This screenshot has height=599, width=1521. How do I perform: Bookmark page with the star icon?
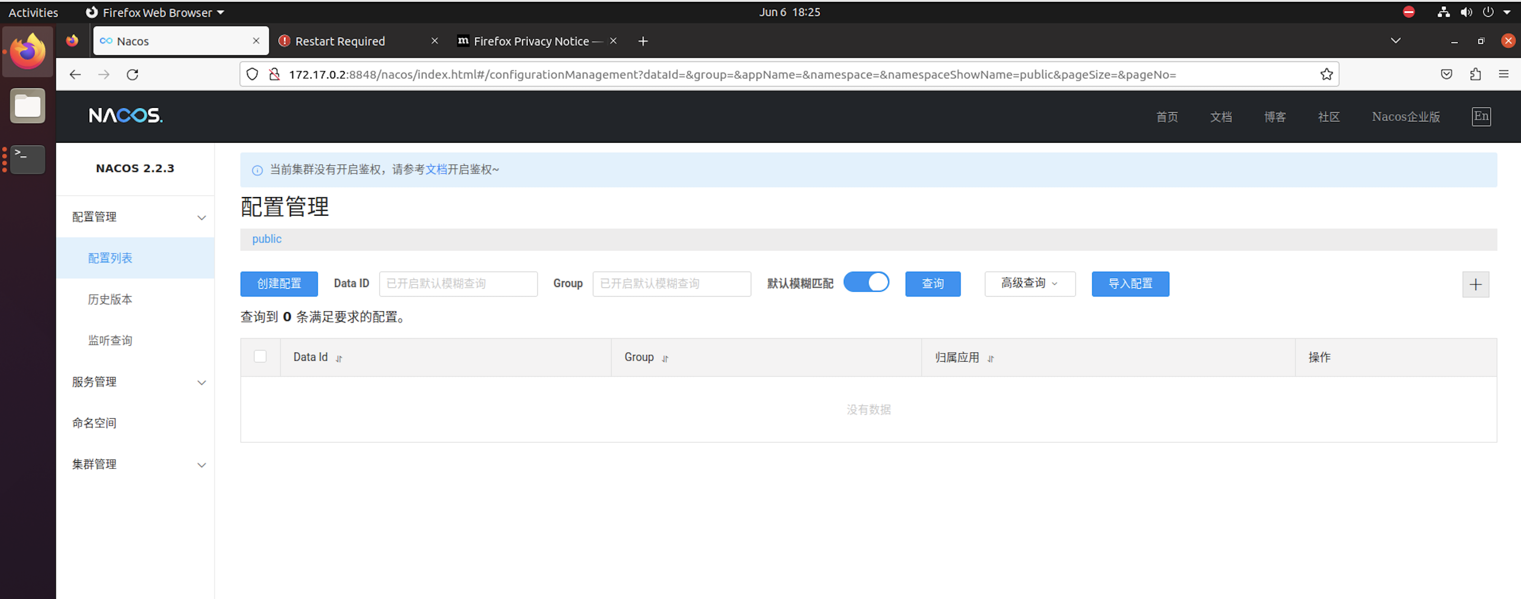point(1326,74)
